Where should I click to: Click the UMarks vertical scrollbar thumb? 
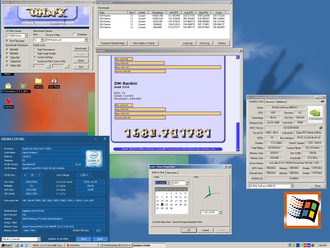(x=238, y=135)
